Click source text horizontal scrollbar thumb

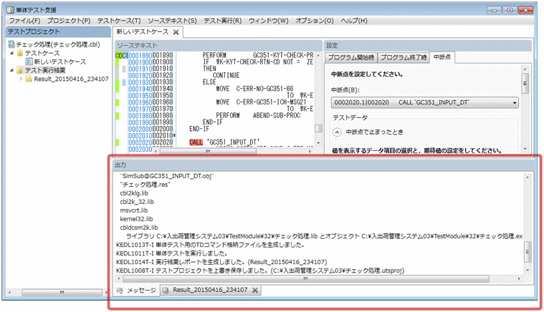tap(208, 151)
